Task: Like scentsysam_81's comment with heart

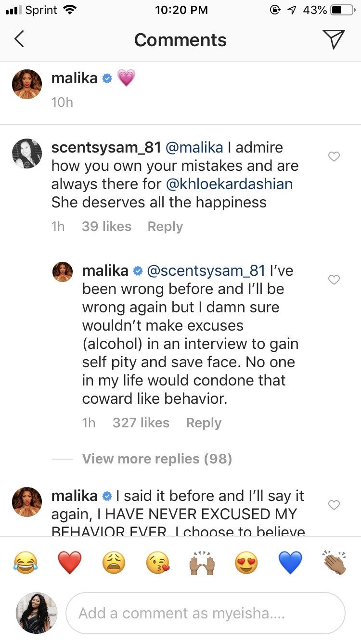Action: 334,156
